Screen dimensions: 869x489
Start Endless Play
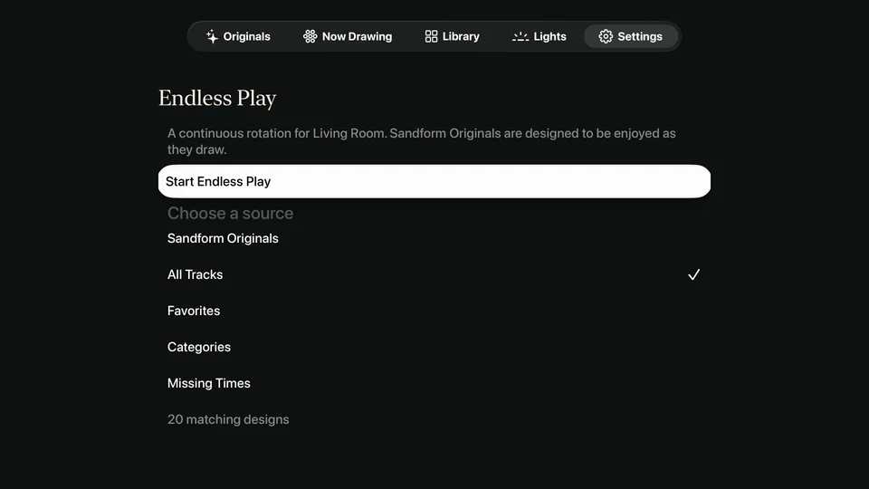(434, 181)
